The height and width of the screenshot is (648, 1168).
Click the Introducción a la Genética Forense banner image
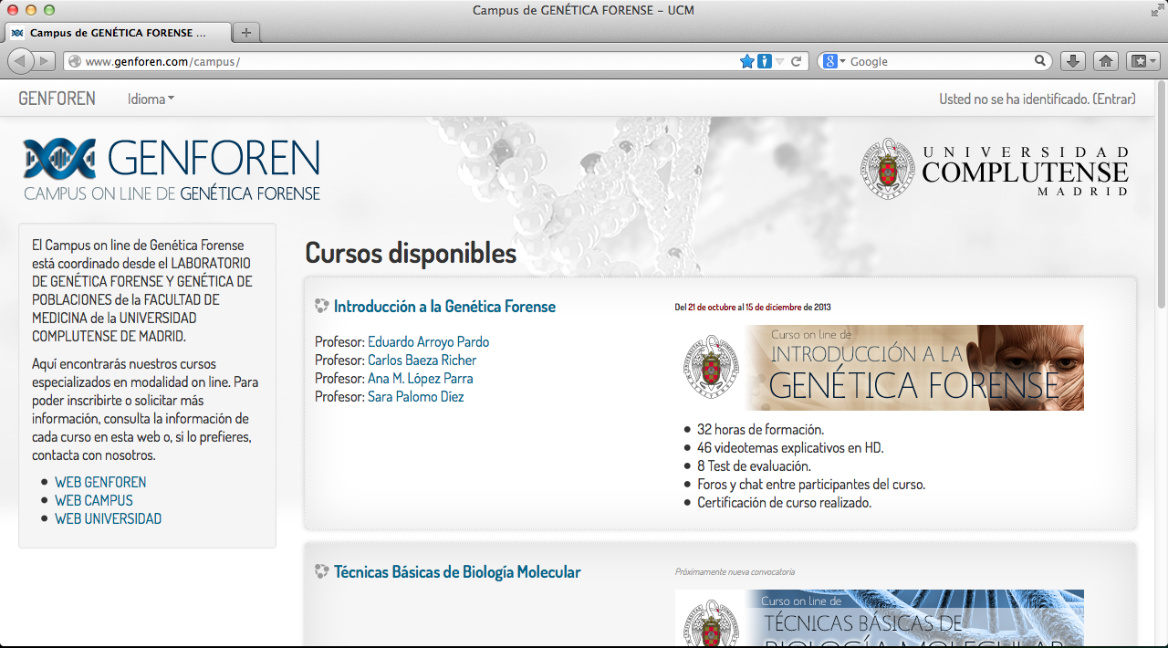[880, 368]
